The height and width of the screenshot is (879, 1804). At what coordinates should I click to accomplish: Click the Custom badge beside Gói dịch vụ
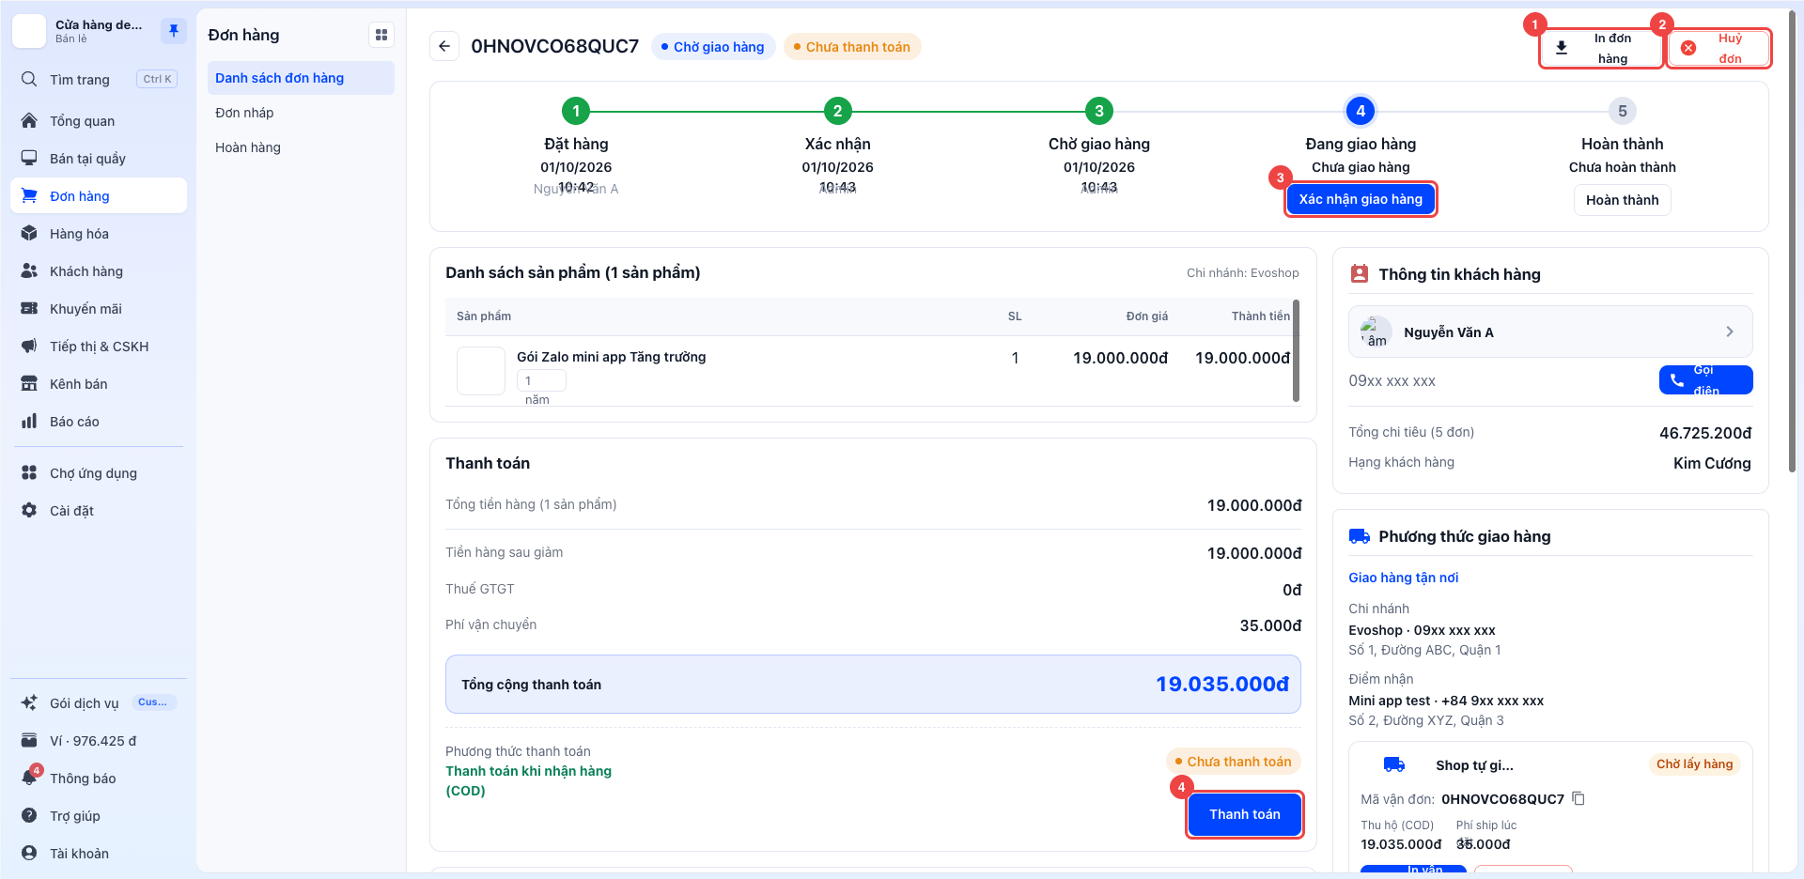pyautogui.click(x=153, y=702)
